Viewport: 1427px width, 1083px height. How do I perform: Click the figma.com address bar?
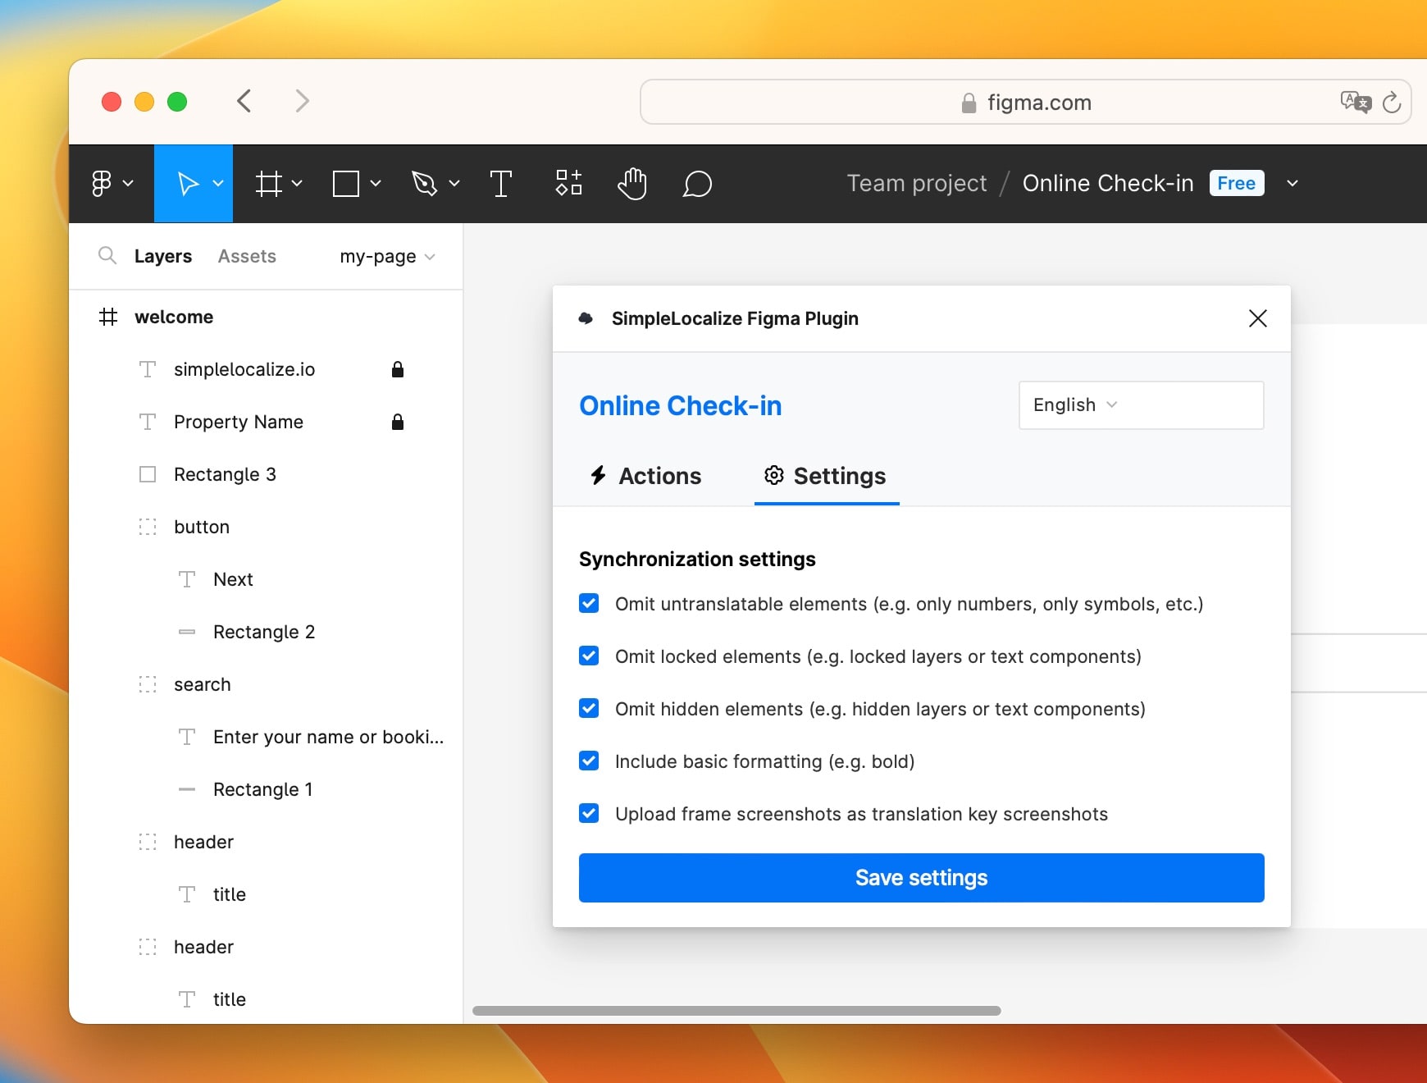(1025, 102)
